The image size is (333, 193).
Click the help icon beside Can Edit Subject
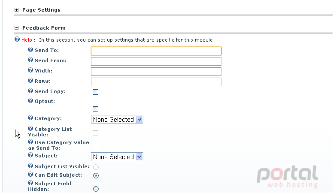(30, 174)
